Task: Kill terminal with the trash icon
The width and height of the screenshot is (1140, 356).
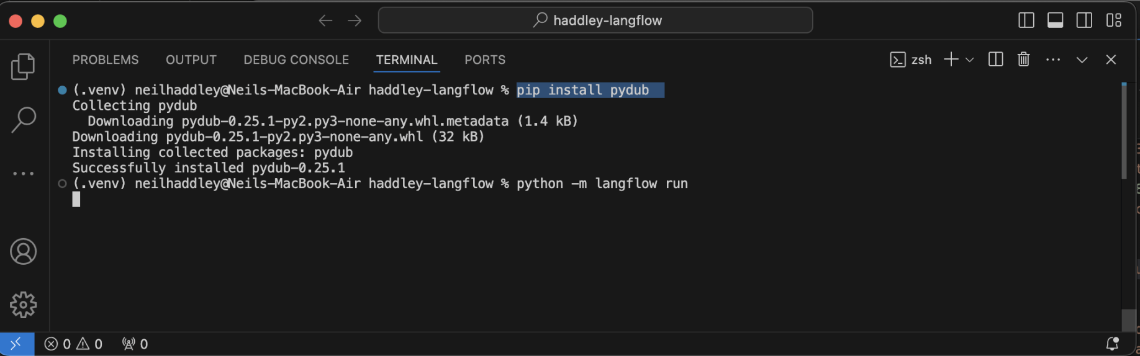Action: (x=1023, y=60)
